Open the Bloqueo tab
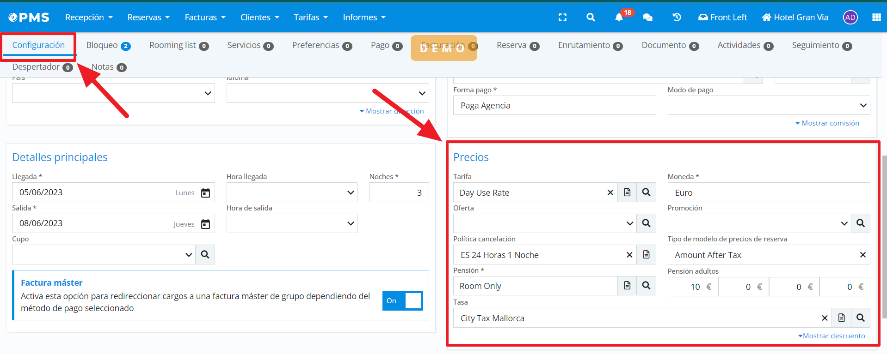This screenshot has width=887, height=354. pos(108,45)
